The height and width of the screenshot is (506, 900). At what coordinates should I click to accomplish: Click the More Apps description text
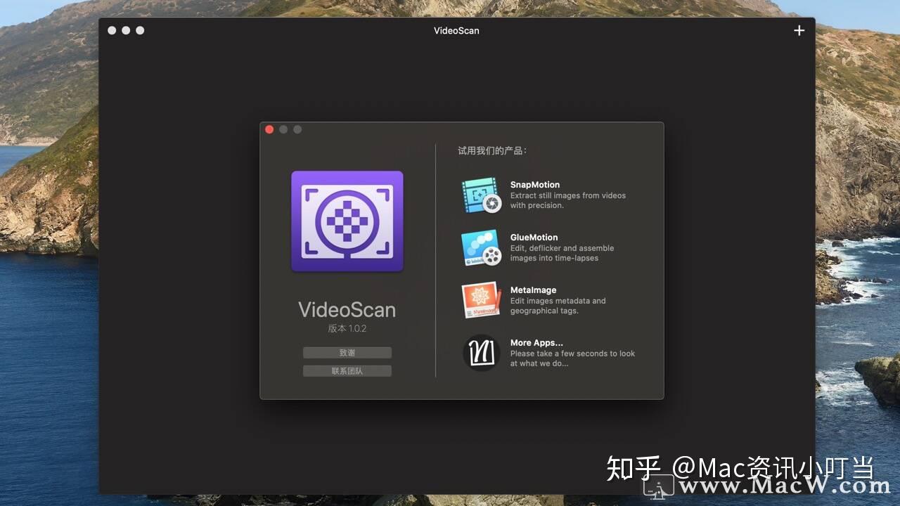point(572,358)
